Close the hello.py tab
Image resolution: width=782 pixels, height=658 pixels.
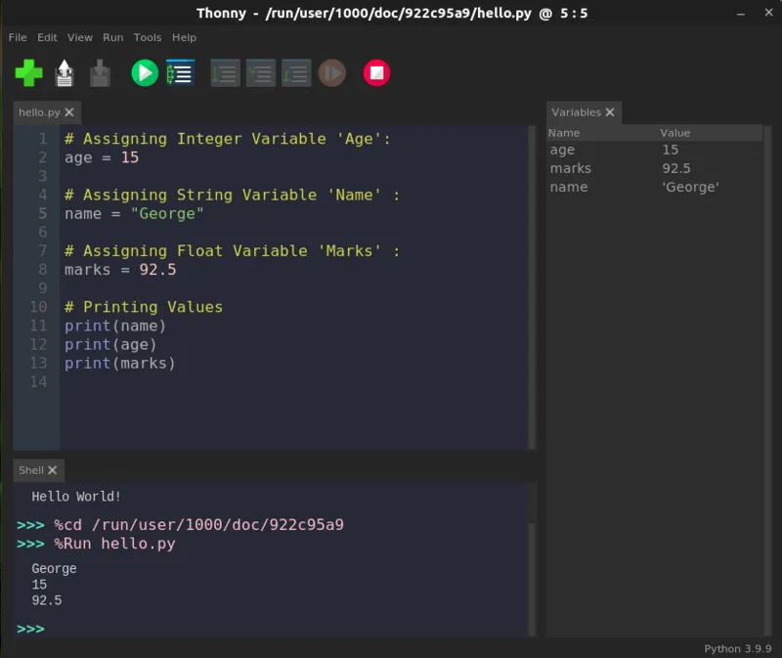[x=67, y=111]
